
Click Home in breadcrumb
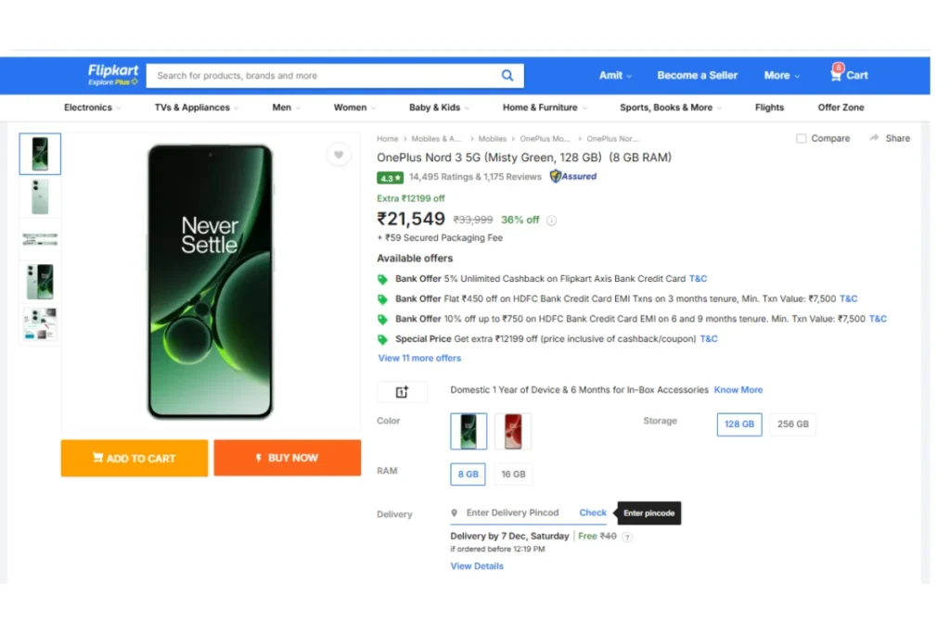pos(387,139)
